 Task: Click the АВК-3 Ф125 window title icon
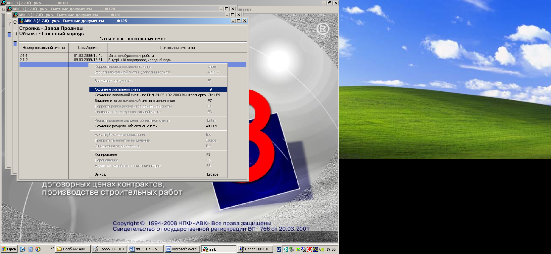21,21
